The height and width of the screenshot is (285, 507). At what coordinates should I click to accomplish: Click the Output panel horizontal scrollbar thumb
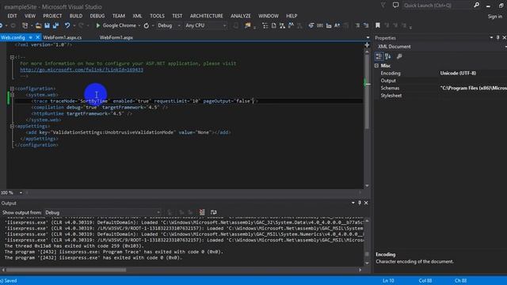(x=66, y=269)
